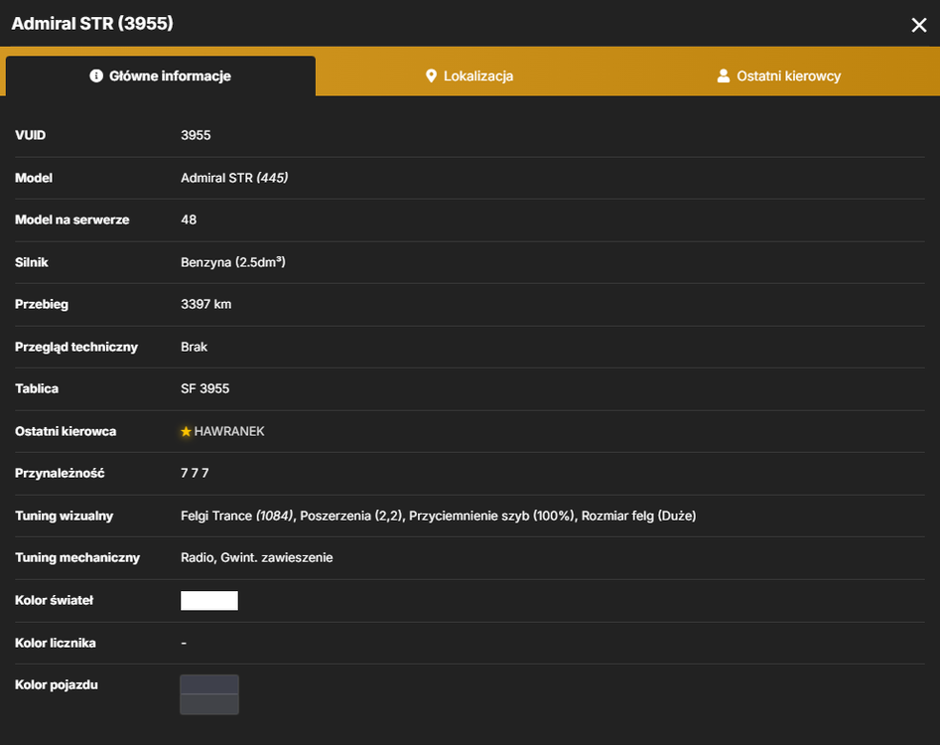Click the Tuning wizualny text starting Felgi Trance

tap(438, 516)
